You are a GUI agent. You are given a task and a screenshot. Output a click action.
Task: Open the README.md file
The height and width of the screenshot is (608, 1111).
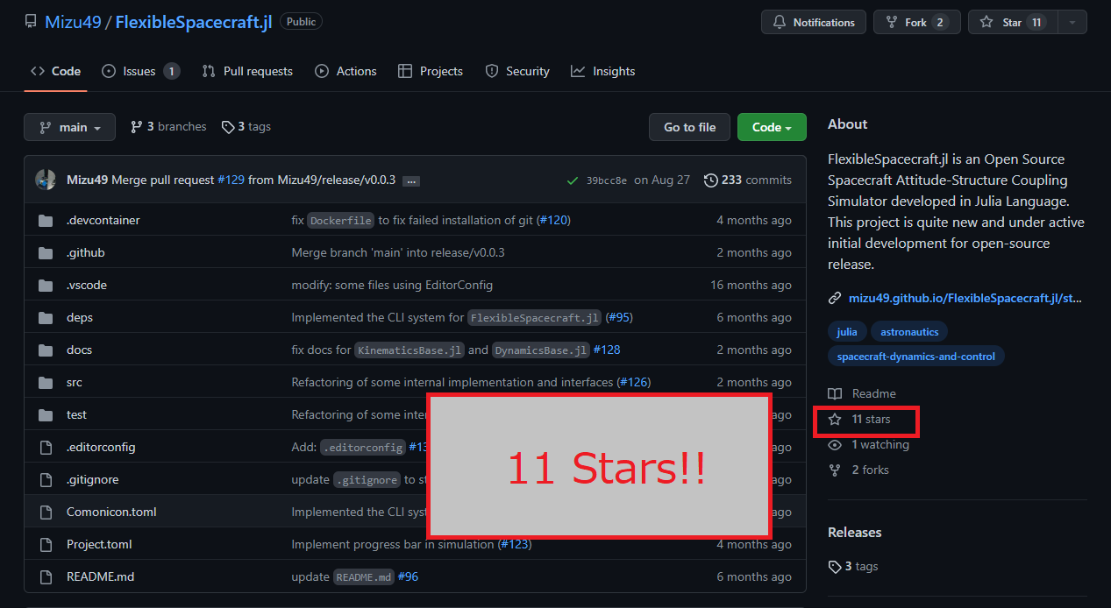point(100,576)
